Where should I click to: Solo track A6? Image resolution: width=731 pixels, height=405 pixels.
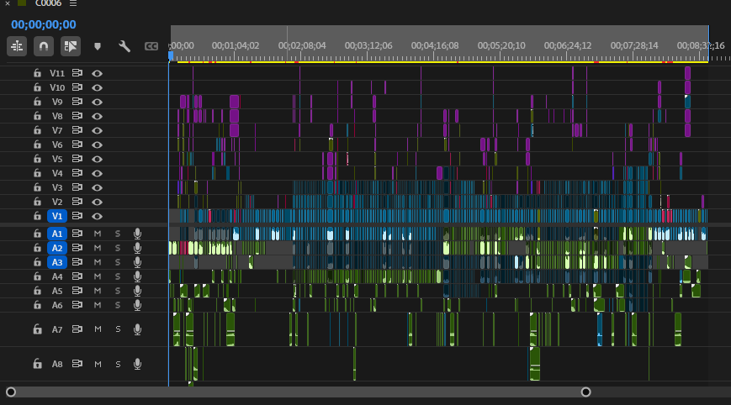118,305
